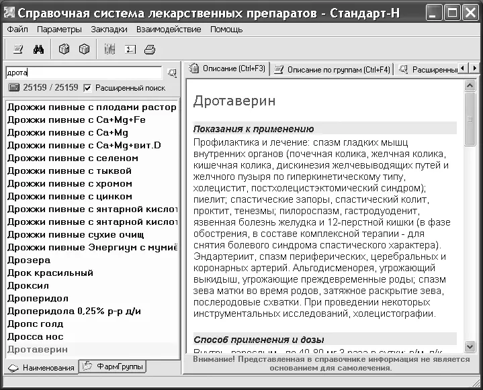Open the Закладки menu
This screenshot has width=483, height=390.
coord(109,30)
